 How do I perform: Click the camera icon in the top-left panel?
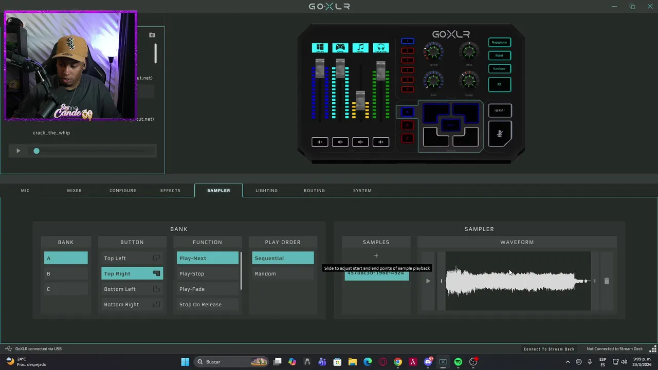coord(152,35)
